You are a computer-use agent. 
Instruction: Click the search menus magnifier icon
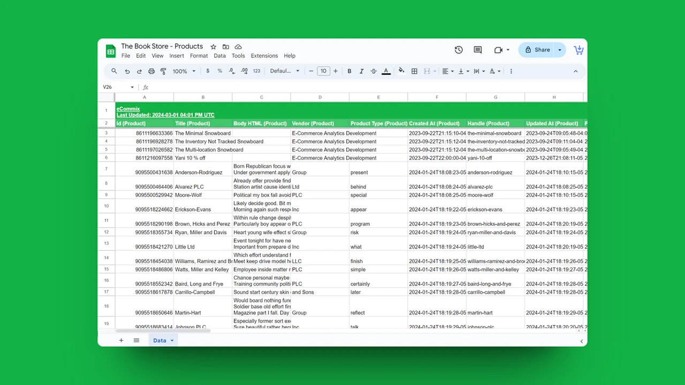click(x=114, y=71)
